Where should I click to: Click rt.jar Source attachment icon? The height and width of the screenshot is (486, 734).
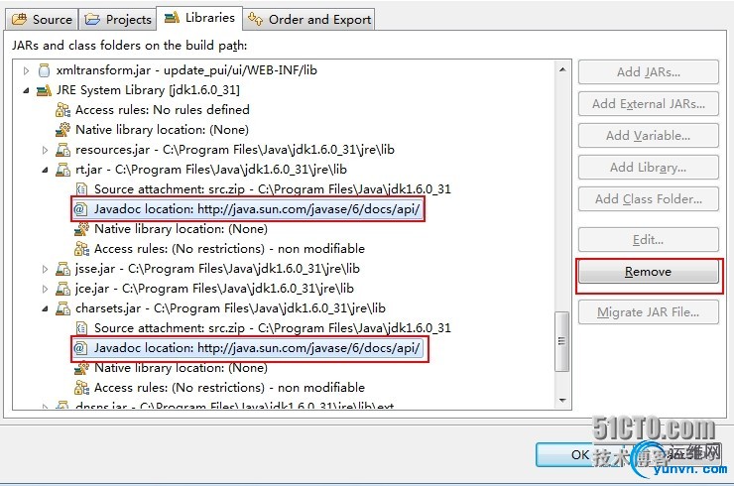point(81,189)
